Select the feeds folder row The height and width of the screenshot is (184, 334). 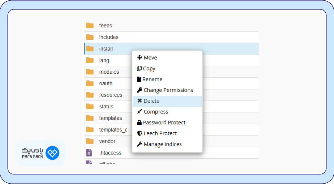[105, 26]
